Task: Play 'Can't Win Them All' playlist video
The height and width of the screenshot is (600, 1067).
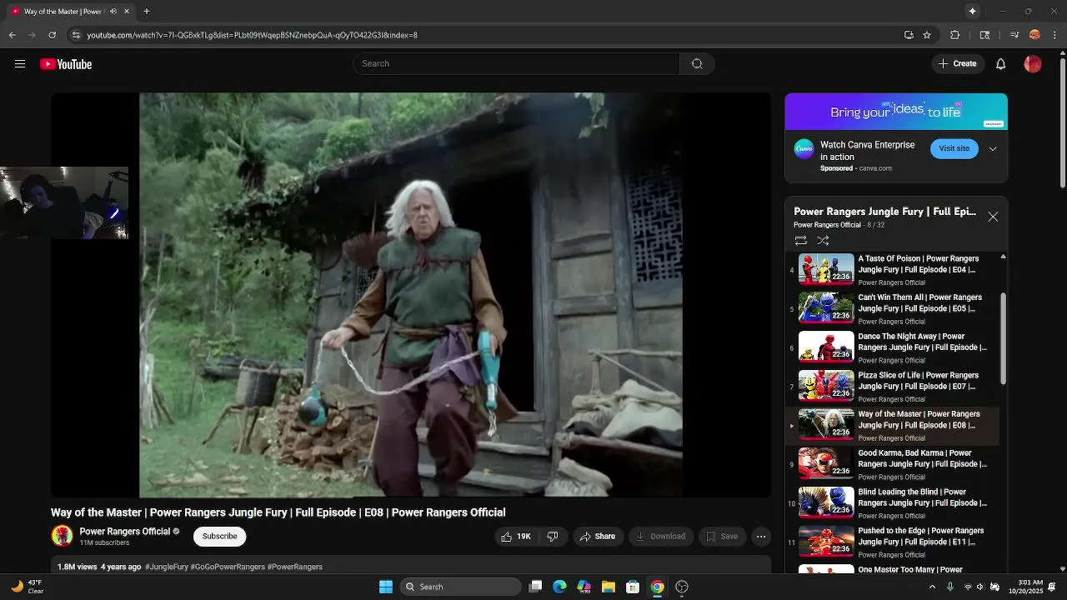Action: coord(894,308)
